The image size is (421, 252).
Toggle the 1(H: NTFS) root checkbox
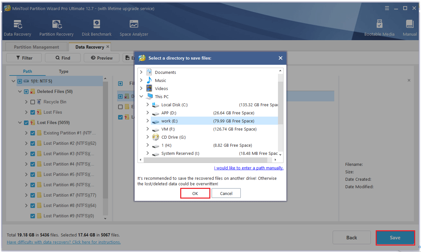19,81
